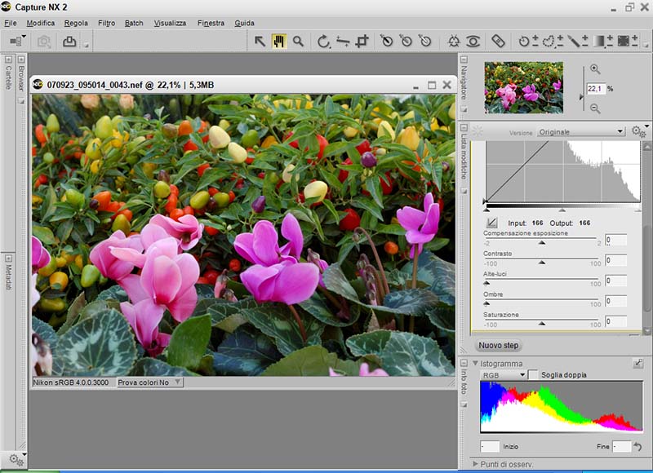Click the Rotate tool
Viewport: 653px width, 473px height.
click(x=323, y=42)
